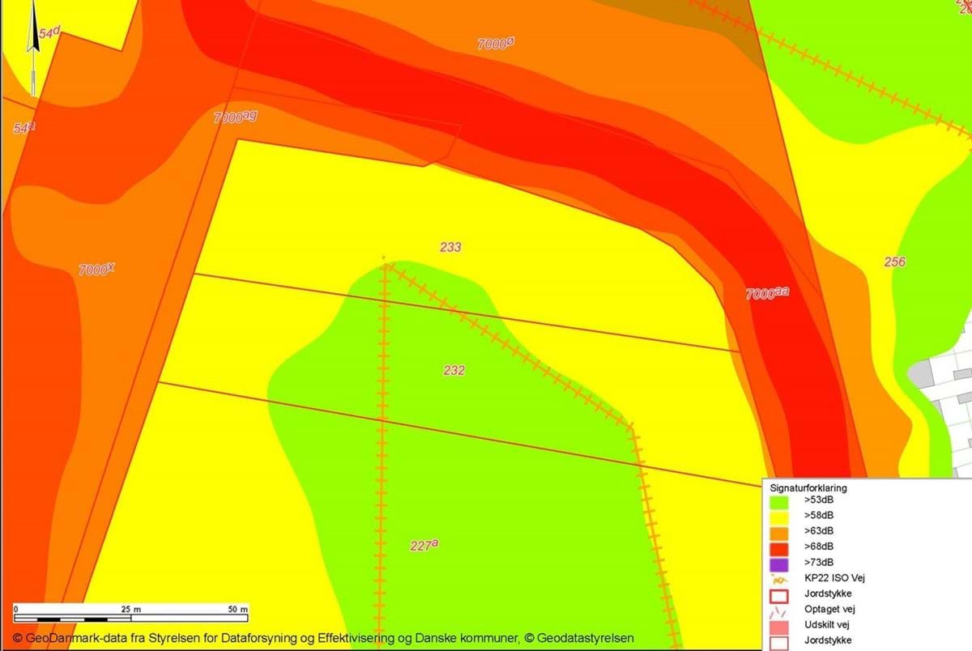Click the 7000aa road parcel label
This screenshot has height=651, width=972.
[766, 294]
